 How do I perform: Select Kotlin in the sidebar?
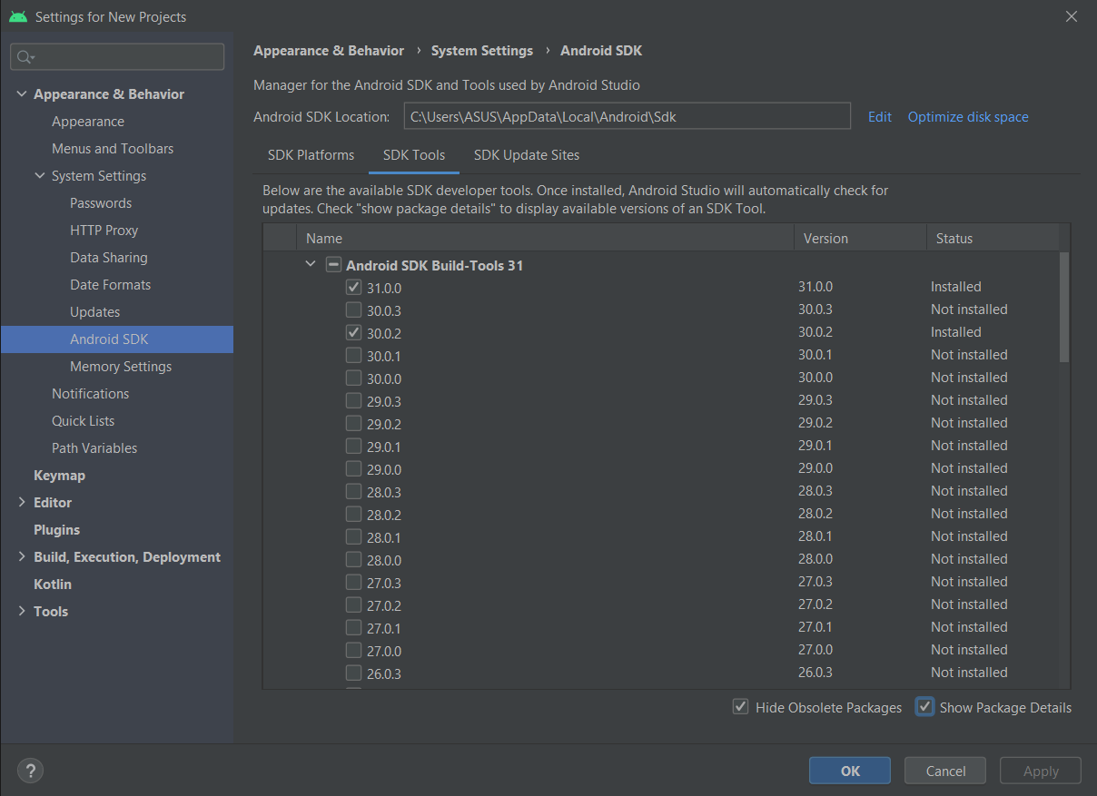click(x=53, y=585)
